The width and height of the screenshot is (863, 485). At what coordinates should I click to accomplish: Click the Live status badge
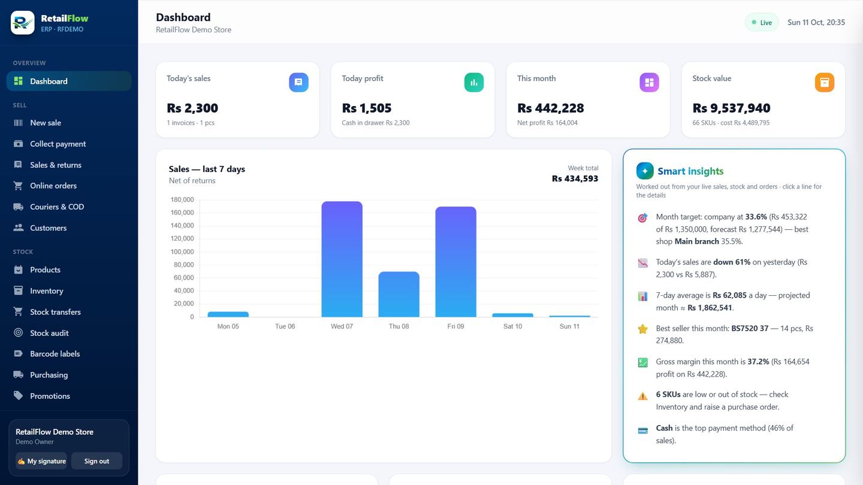pos(762,23)
